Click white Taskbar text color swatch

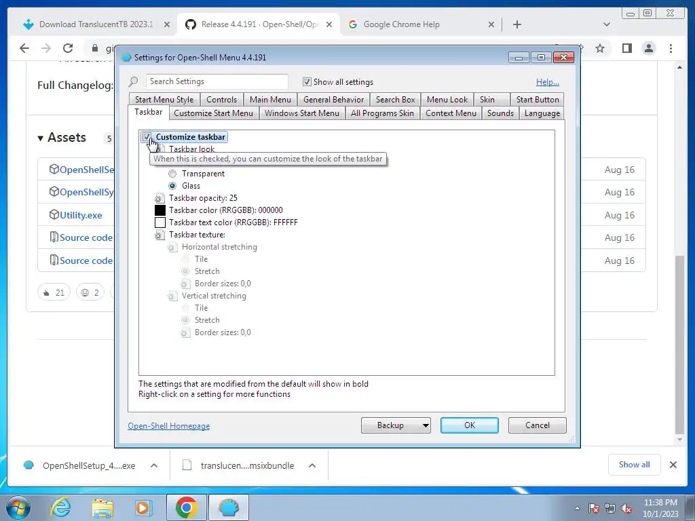[x=160, y=223]
